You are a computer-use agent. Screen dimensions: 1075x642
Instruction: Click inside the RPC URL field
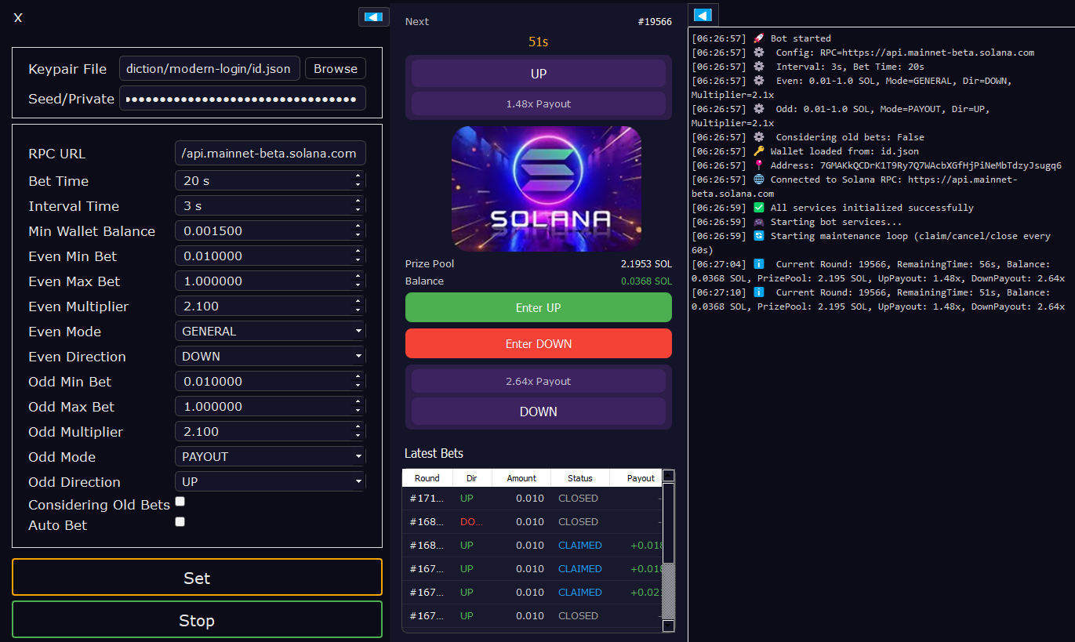[x=270, y=153]
